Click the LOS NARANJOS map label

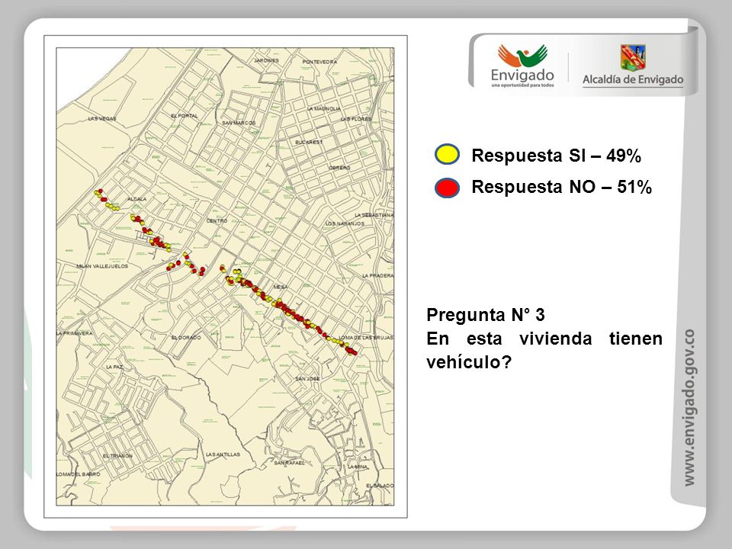tap(345, 223)
